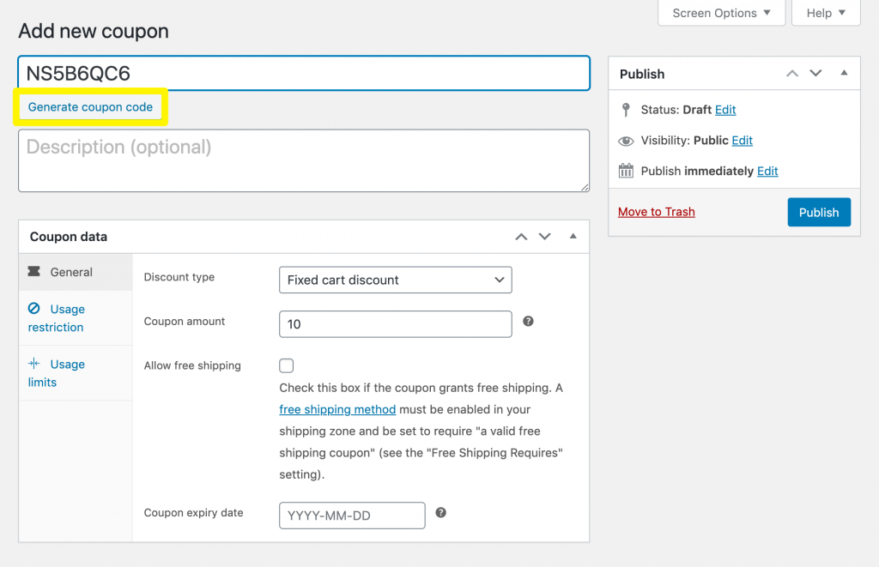Click the Publish button

(818, 213)
